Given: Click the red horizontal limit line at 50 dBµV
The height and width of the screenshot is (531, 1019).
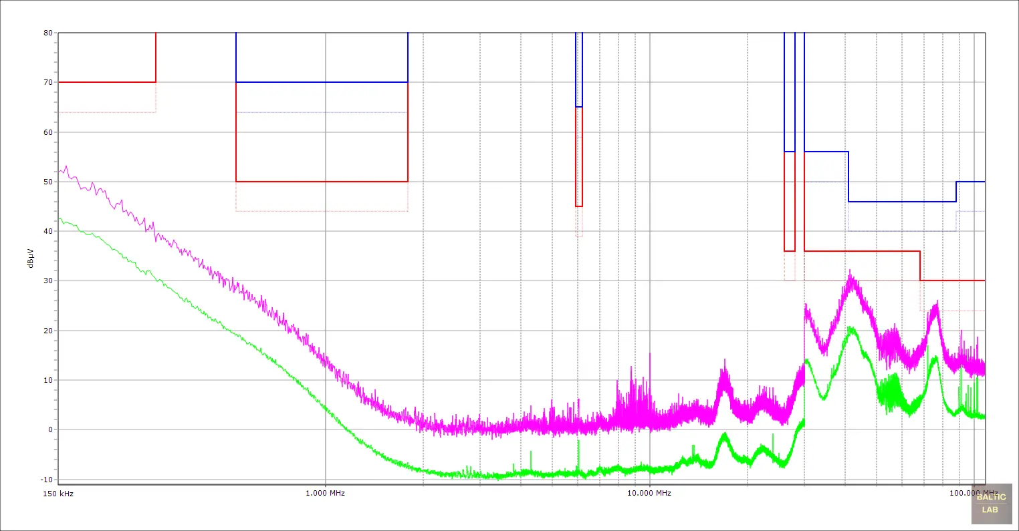Looking at the screenshot, I should pos(321,182).
